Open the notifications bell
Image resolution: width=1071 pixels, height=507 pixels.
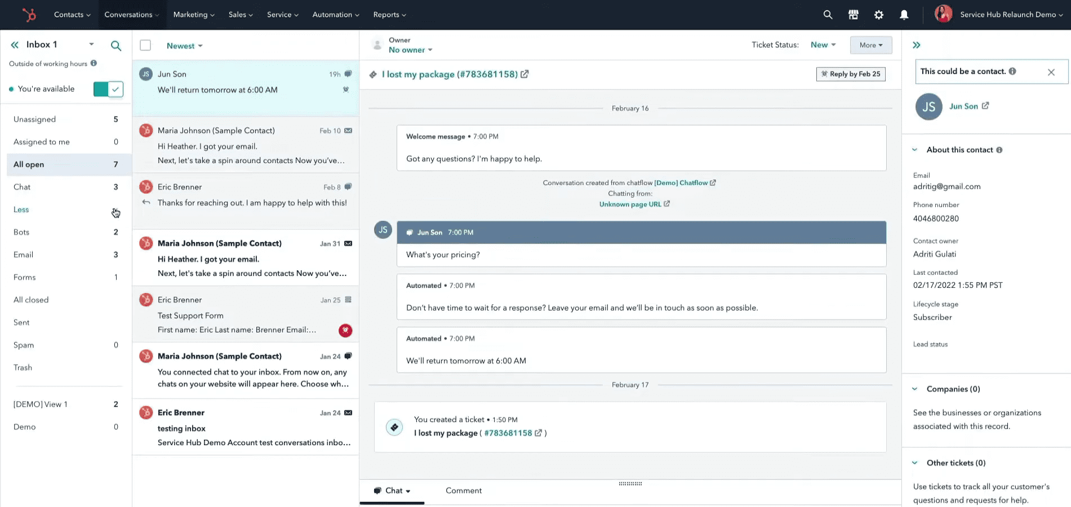point(904,15)
